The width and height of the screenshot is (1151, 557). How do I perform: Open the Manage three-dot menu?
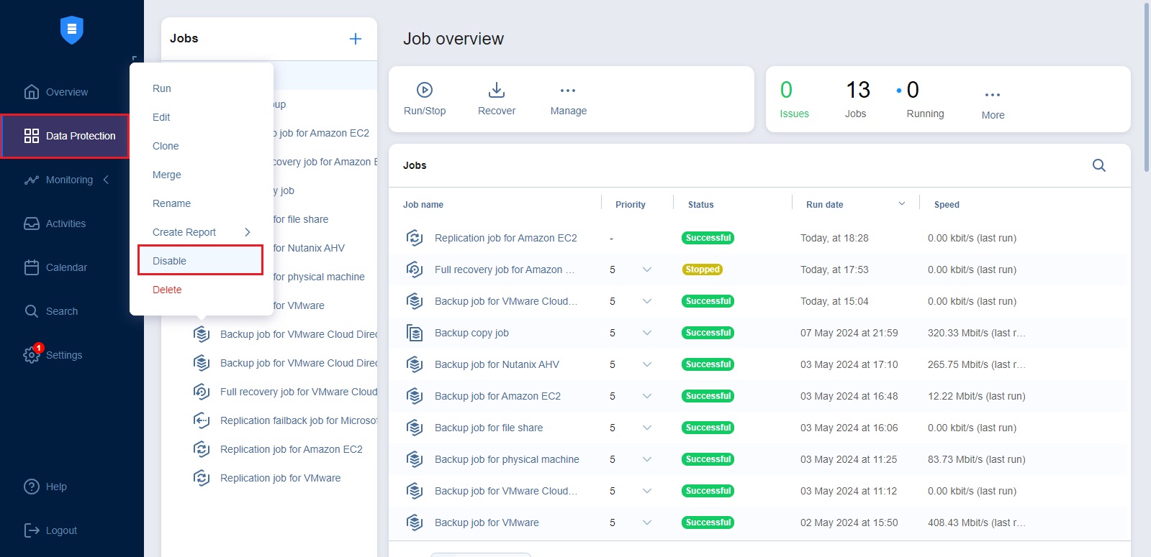[x=568, y=91]
